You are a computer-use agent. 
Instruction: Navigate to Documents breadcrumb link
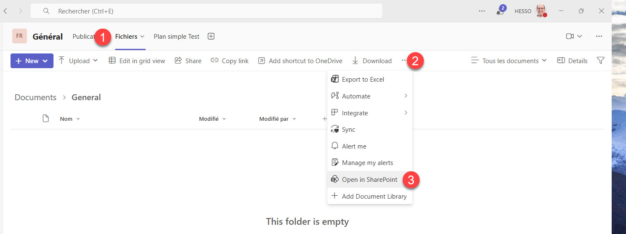[35, 98]
